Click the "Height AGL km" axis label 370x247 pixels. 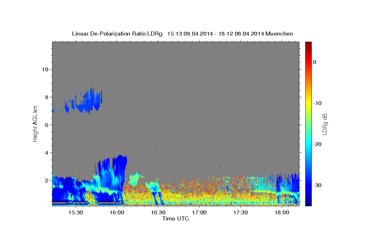coord(35,124)
